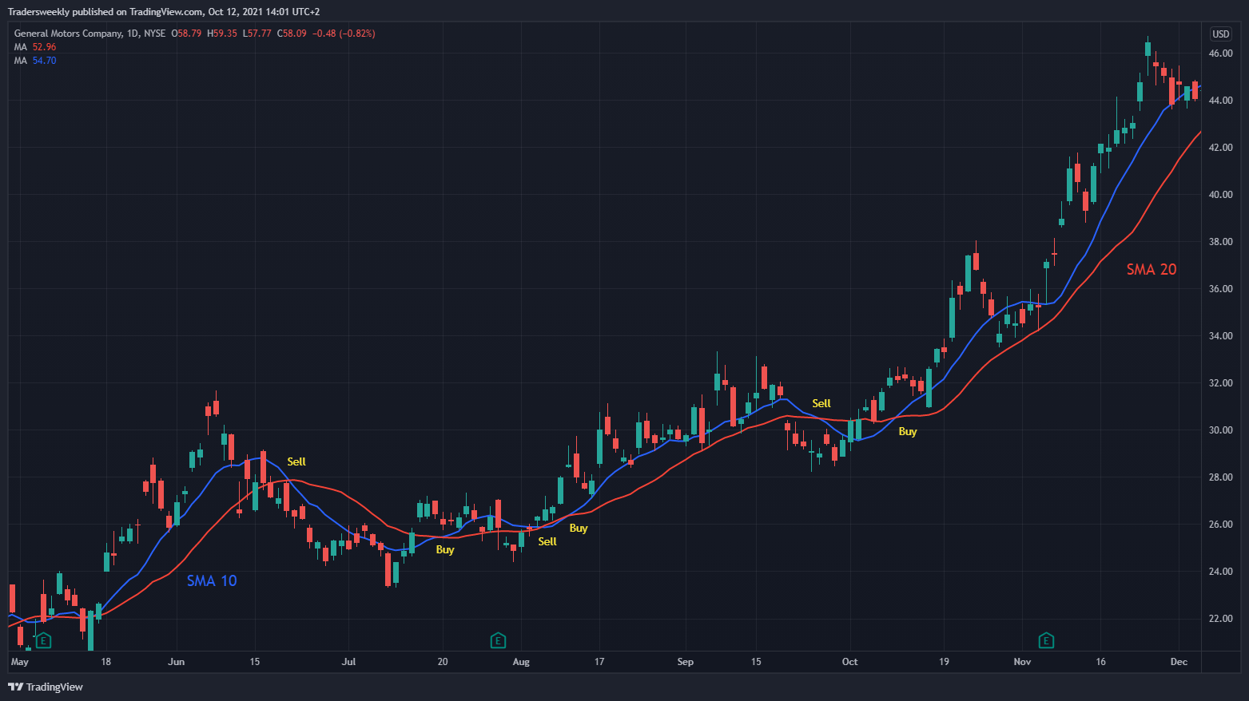
Task: Click the 32.00 price axis label
Action: [1220, 383]
